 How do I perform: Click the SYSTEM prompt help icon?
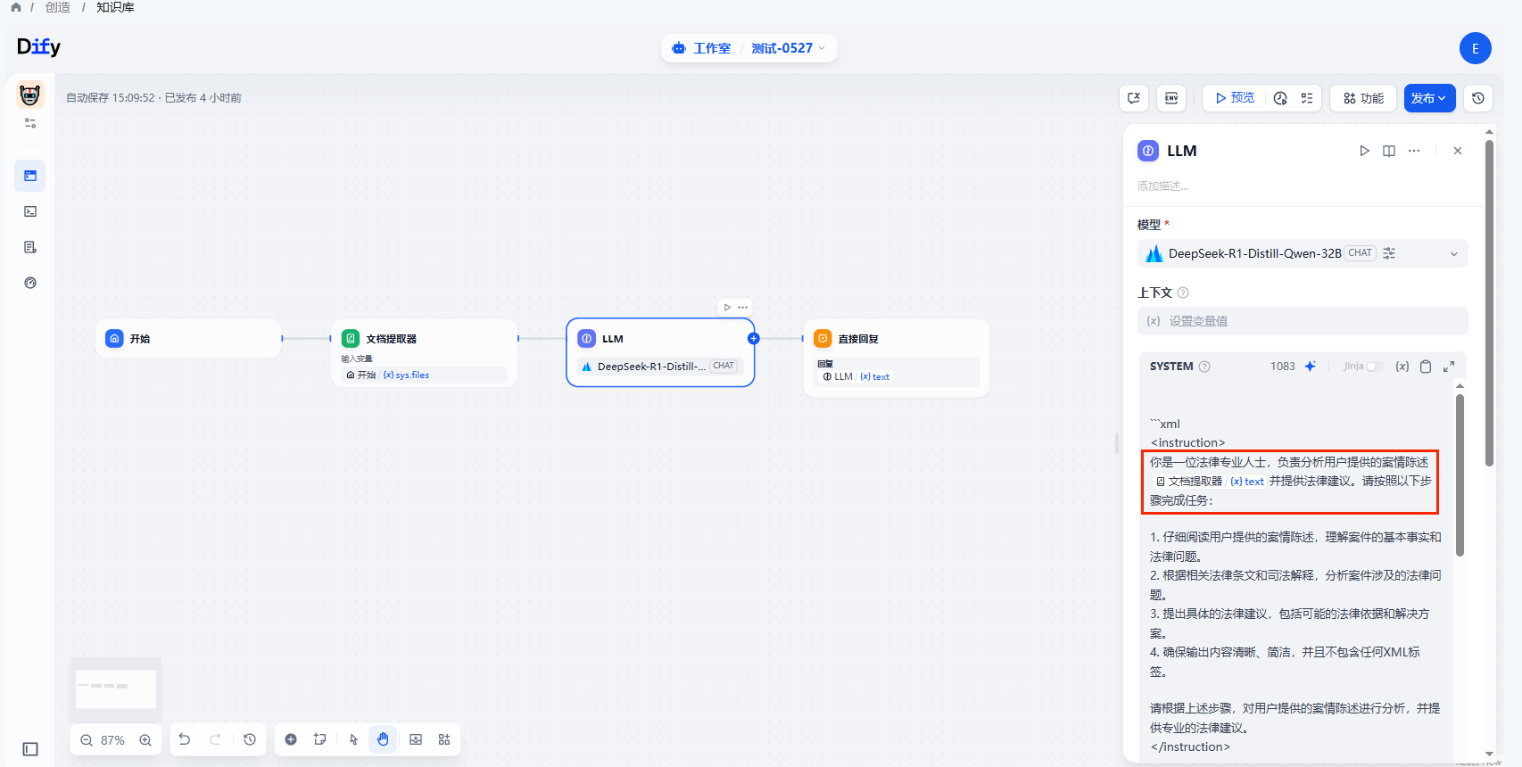pos(1204,367)
